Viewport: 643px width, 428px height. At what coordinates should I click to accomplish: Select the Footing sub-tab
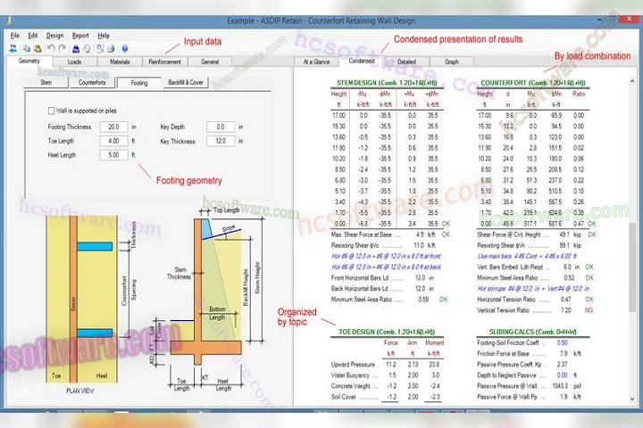[139, 83]
